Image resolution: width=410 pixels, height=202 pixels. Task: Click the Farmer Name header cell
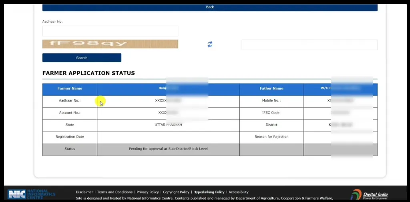(70, 88)
